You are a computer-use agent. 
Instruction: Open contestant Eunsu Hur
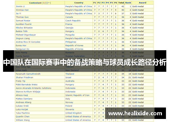tap(21, 45)
